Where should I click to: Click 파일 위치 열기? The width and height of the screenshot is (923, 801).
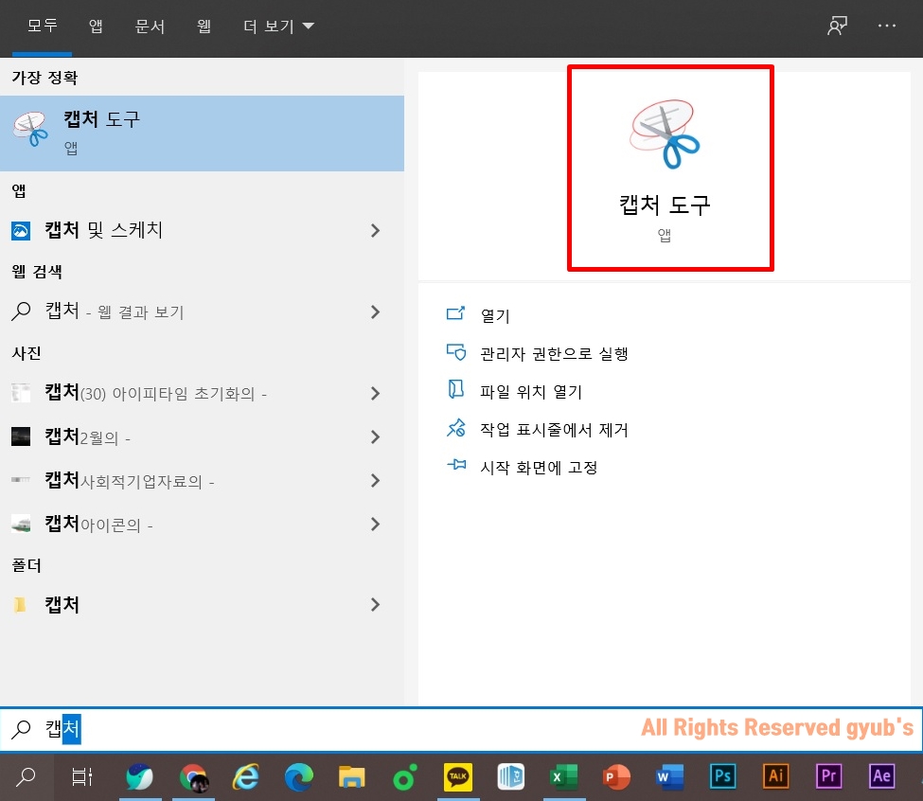(x=531, y=391)
